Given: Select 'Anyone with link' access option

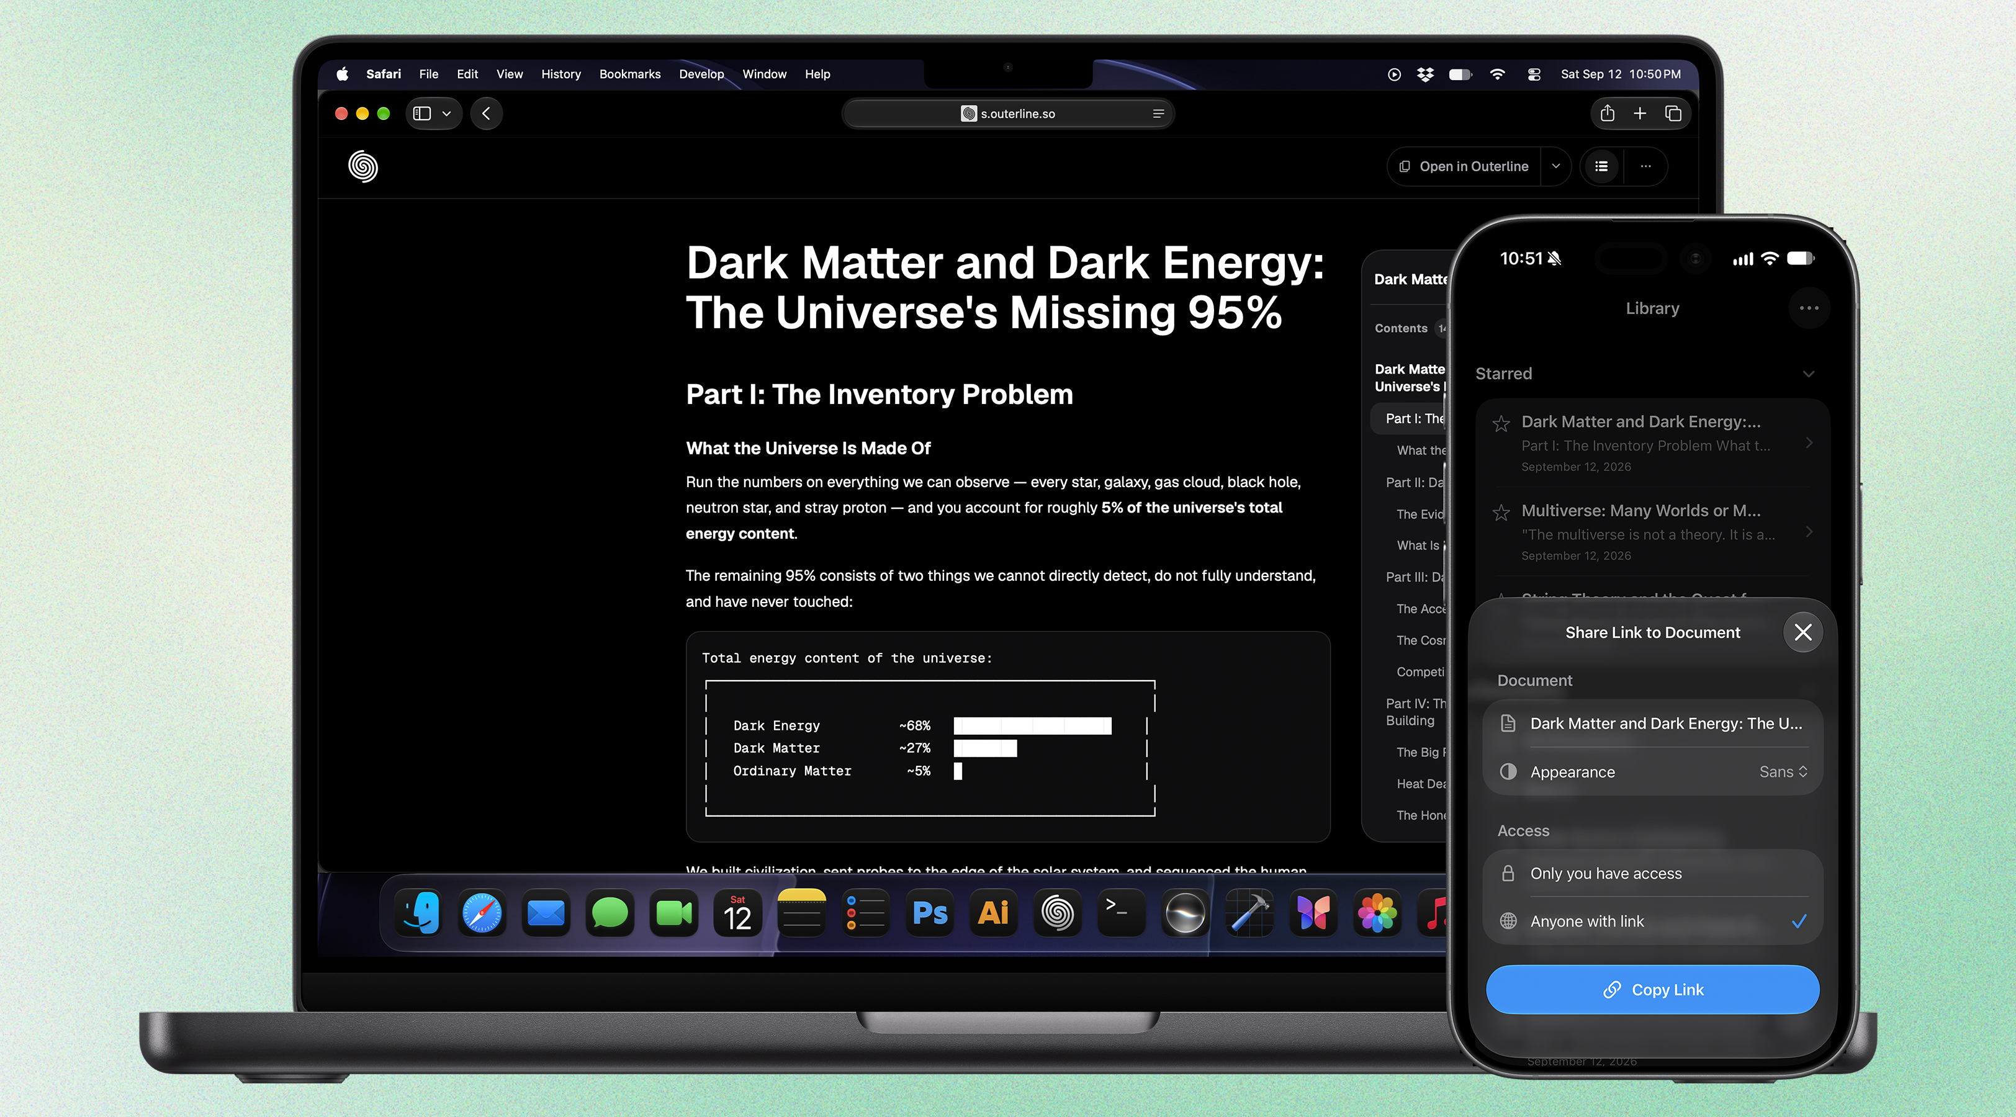Looking at the screenshot, I should (x=1653, y=922).
